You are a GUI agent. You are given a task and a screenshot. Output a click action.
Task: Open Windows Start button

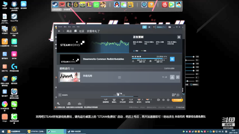3,131
